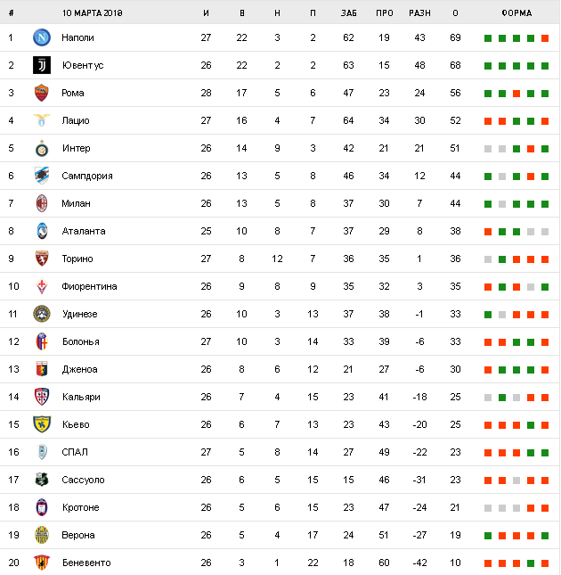Sort by РАЗН goal difference header
The height and width of the screenshot is (575, 561).
419,13
